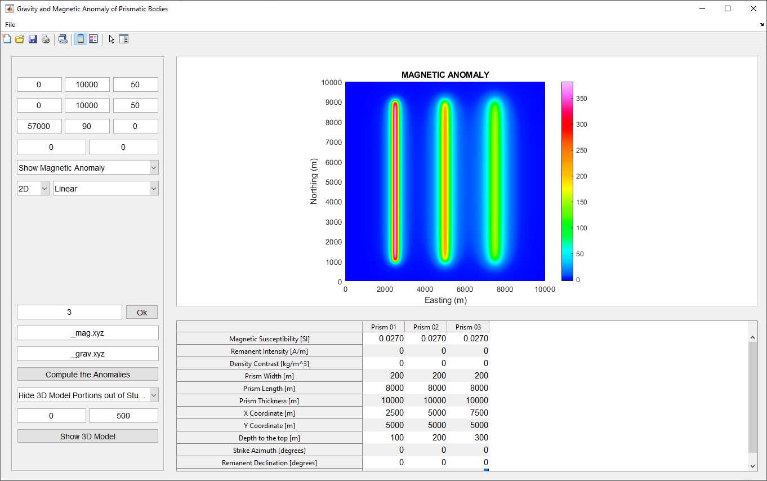This screenshot has height=481, width=767.
Task: Click the Show 3D Model button
Action: coord(88,436)
